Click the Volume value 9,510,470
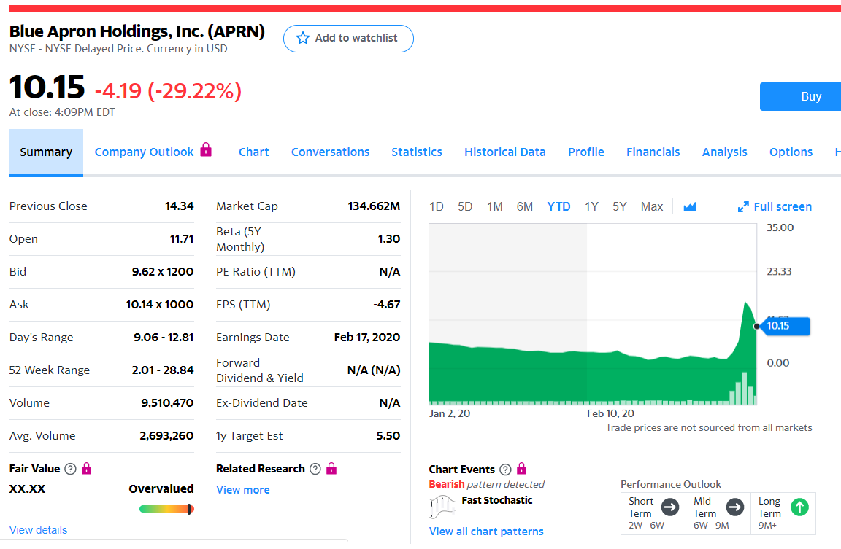This screenshot has width=841, height=549. (167, 403)
